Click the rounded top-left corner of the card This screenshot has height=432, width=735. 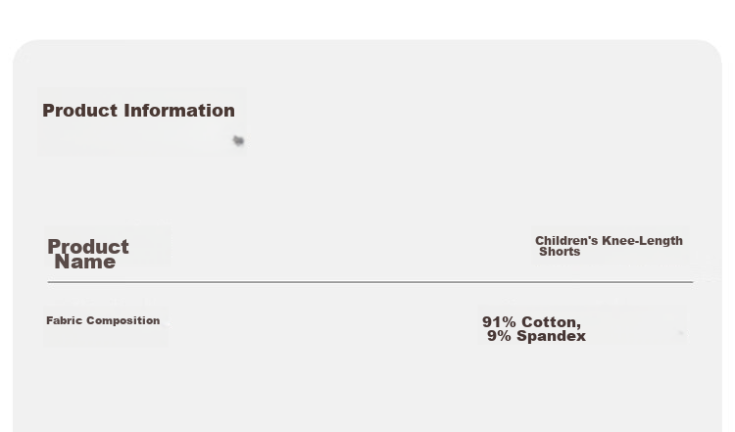24,51
